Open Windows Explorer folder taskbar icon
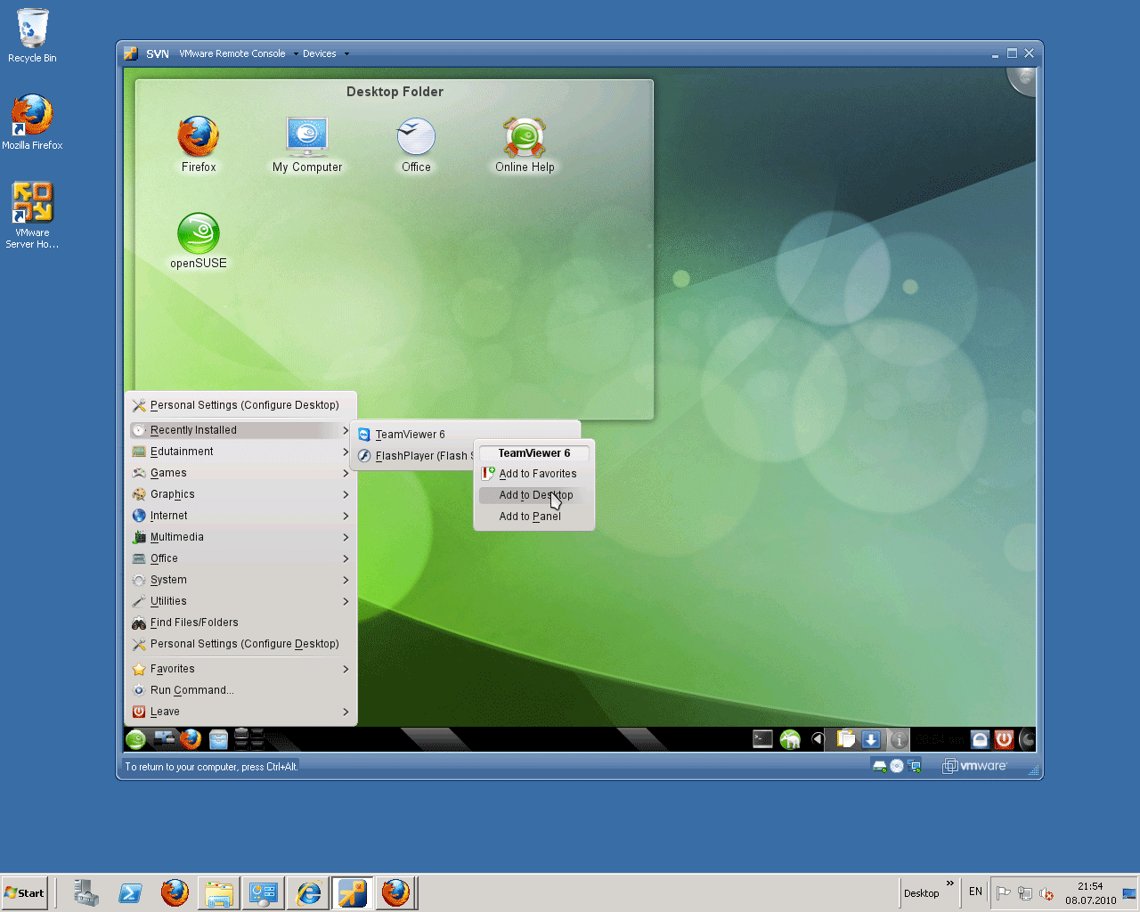 [219, 892]
